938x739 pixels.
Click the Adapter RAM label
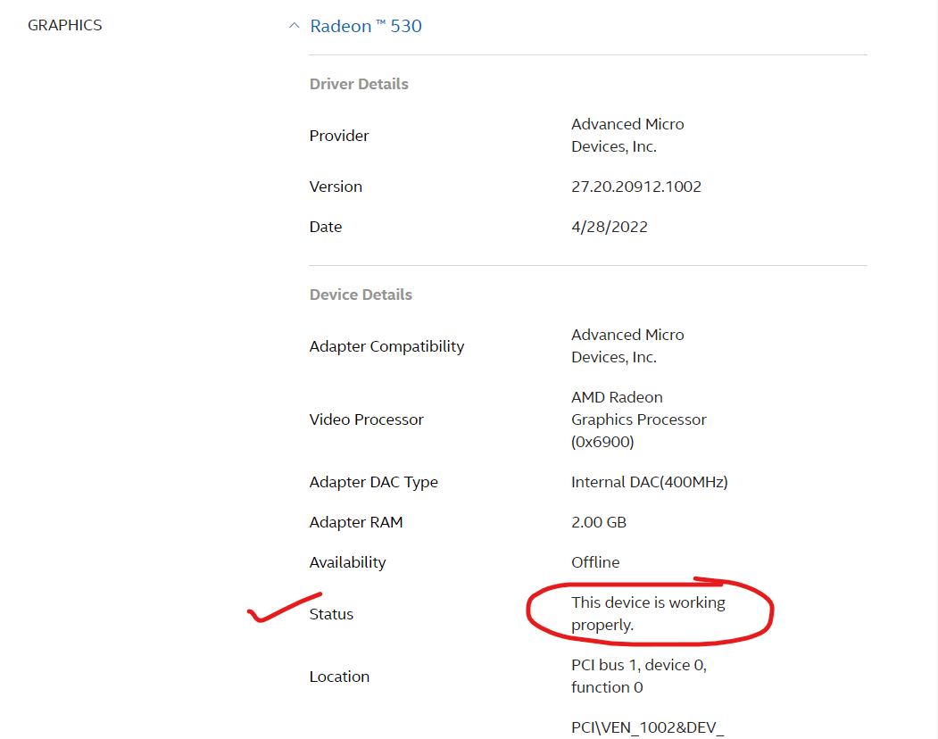point(356,522)
